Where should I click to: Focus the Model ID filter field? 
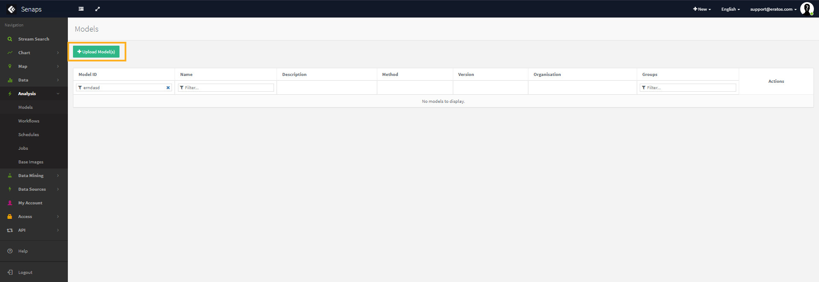124,87
